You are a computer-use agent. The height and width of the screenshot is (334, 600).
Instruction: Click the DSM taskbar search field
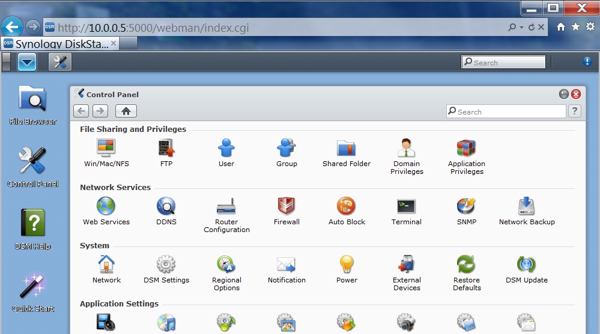503,62
